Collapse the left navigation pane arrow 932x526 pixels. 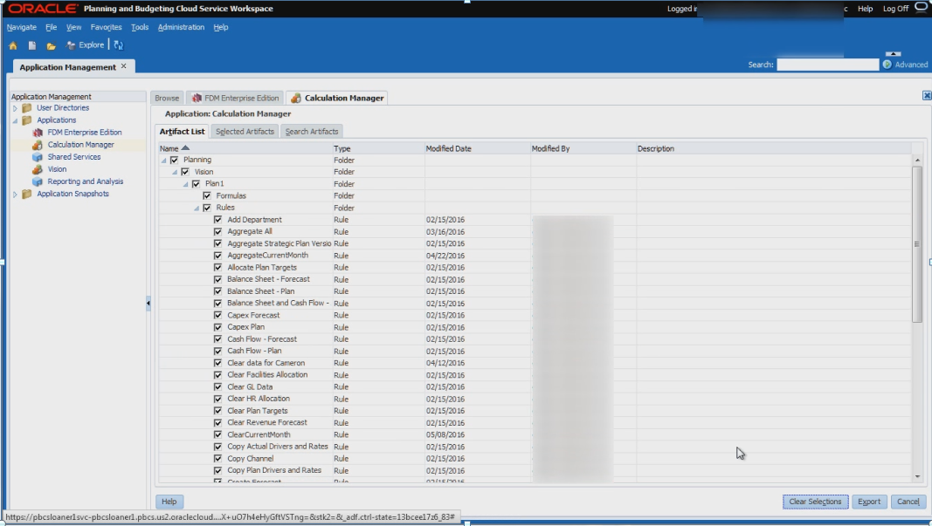coord(148,303)
